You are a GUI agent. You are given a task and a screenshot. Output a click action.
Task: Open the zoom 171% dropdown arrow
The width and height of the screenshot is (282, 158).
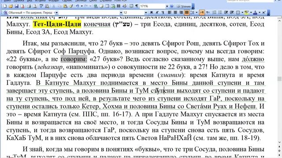click(167, 6)
